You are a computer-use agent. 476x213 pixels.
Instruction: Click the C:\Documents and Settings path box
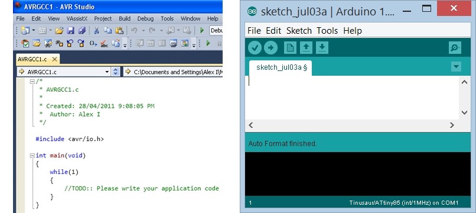pos(173,72)
